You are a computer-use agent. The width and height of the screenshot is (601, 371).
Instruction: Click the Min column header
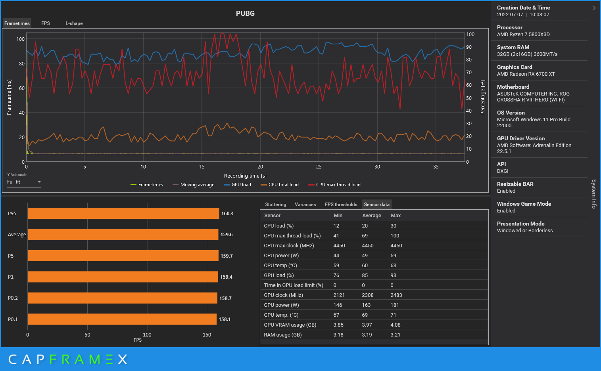pyautogui.click(x=338, y=216)
